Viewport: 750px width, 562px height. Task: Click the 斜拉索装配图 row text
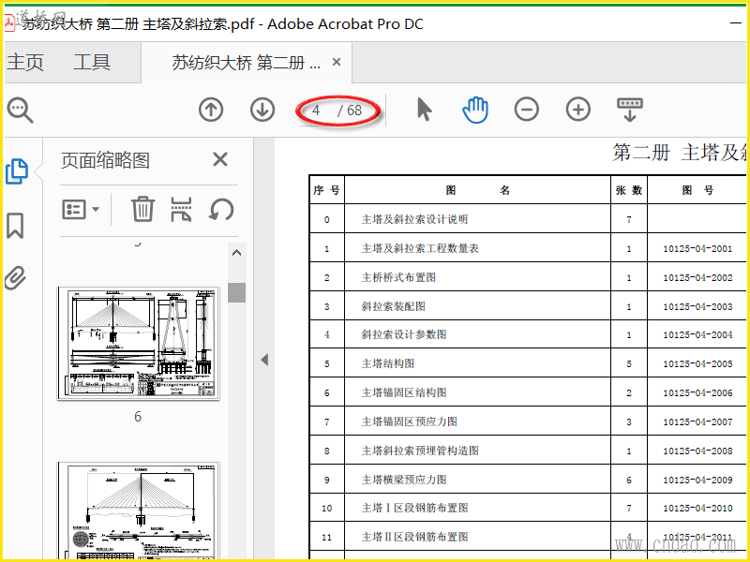pos(393,306)
